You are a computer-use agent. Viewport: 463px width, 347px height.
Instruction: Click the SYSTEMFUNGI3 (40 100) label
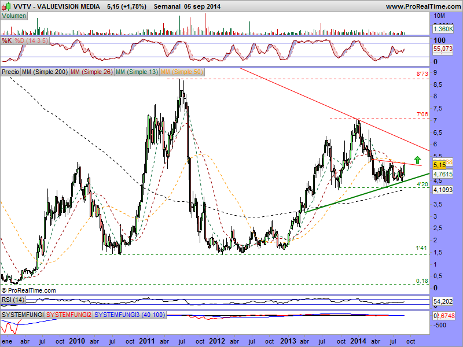click(x=130, y=315)
